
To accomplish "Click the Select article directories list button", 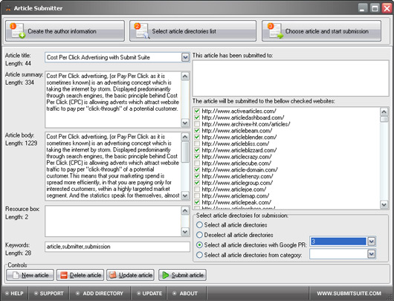I will (x=193, y=31).
